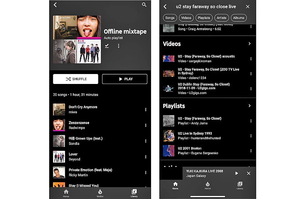
Task: Open more options for Zenzenzense song
Action: (x=145, y=125)
